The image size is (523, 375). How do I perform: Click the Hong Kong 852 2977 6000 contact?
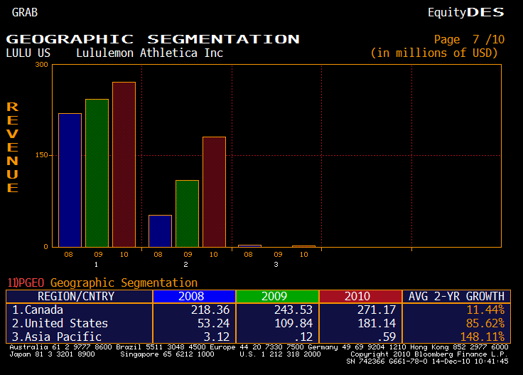[x=459, y=347]
